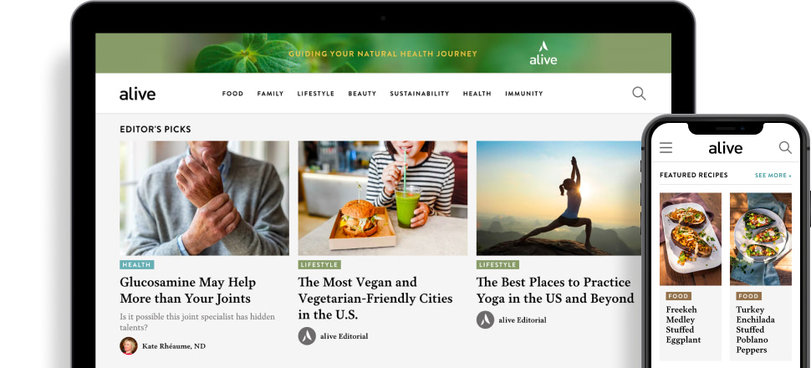The width and height of the screenshot is (811, 368).
Task: Open the Glucosamine May Help article headline
Action: point(188,290)
